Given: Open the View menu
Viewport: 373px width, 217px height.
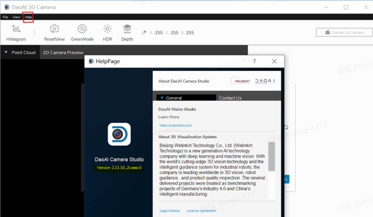Looking at the screenshot, I should tap(16, 17).
